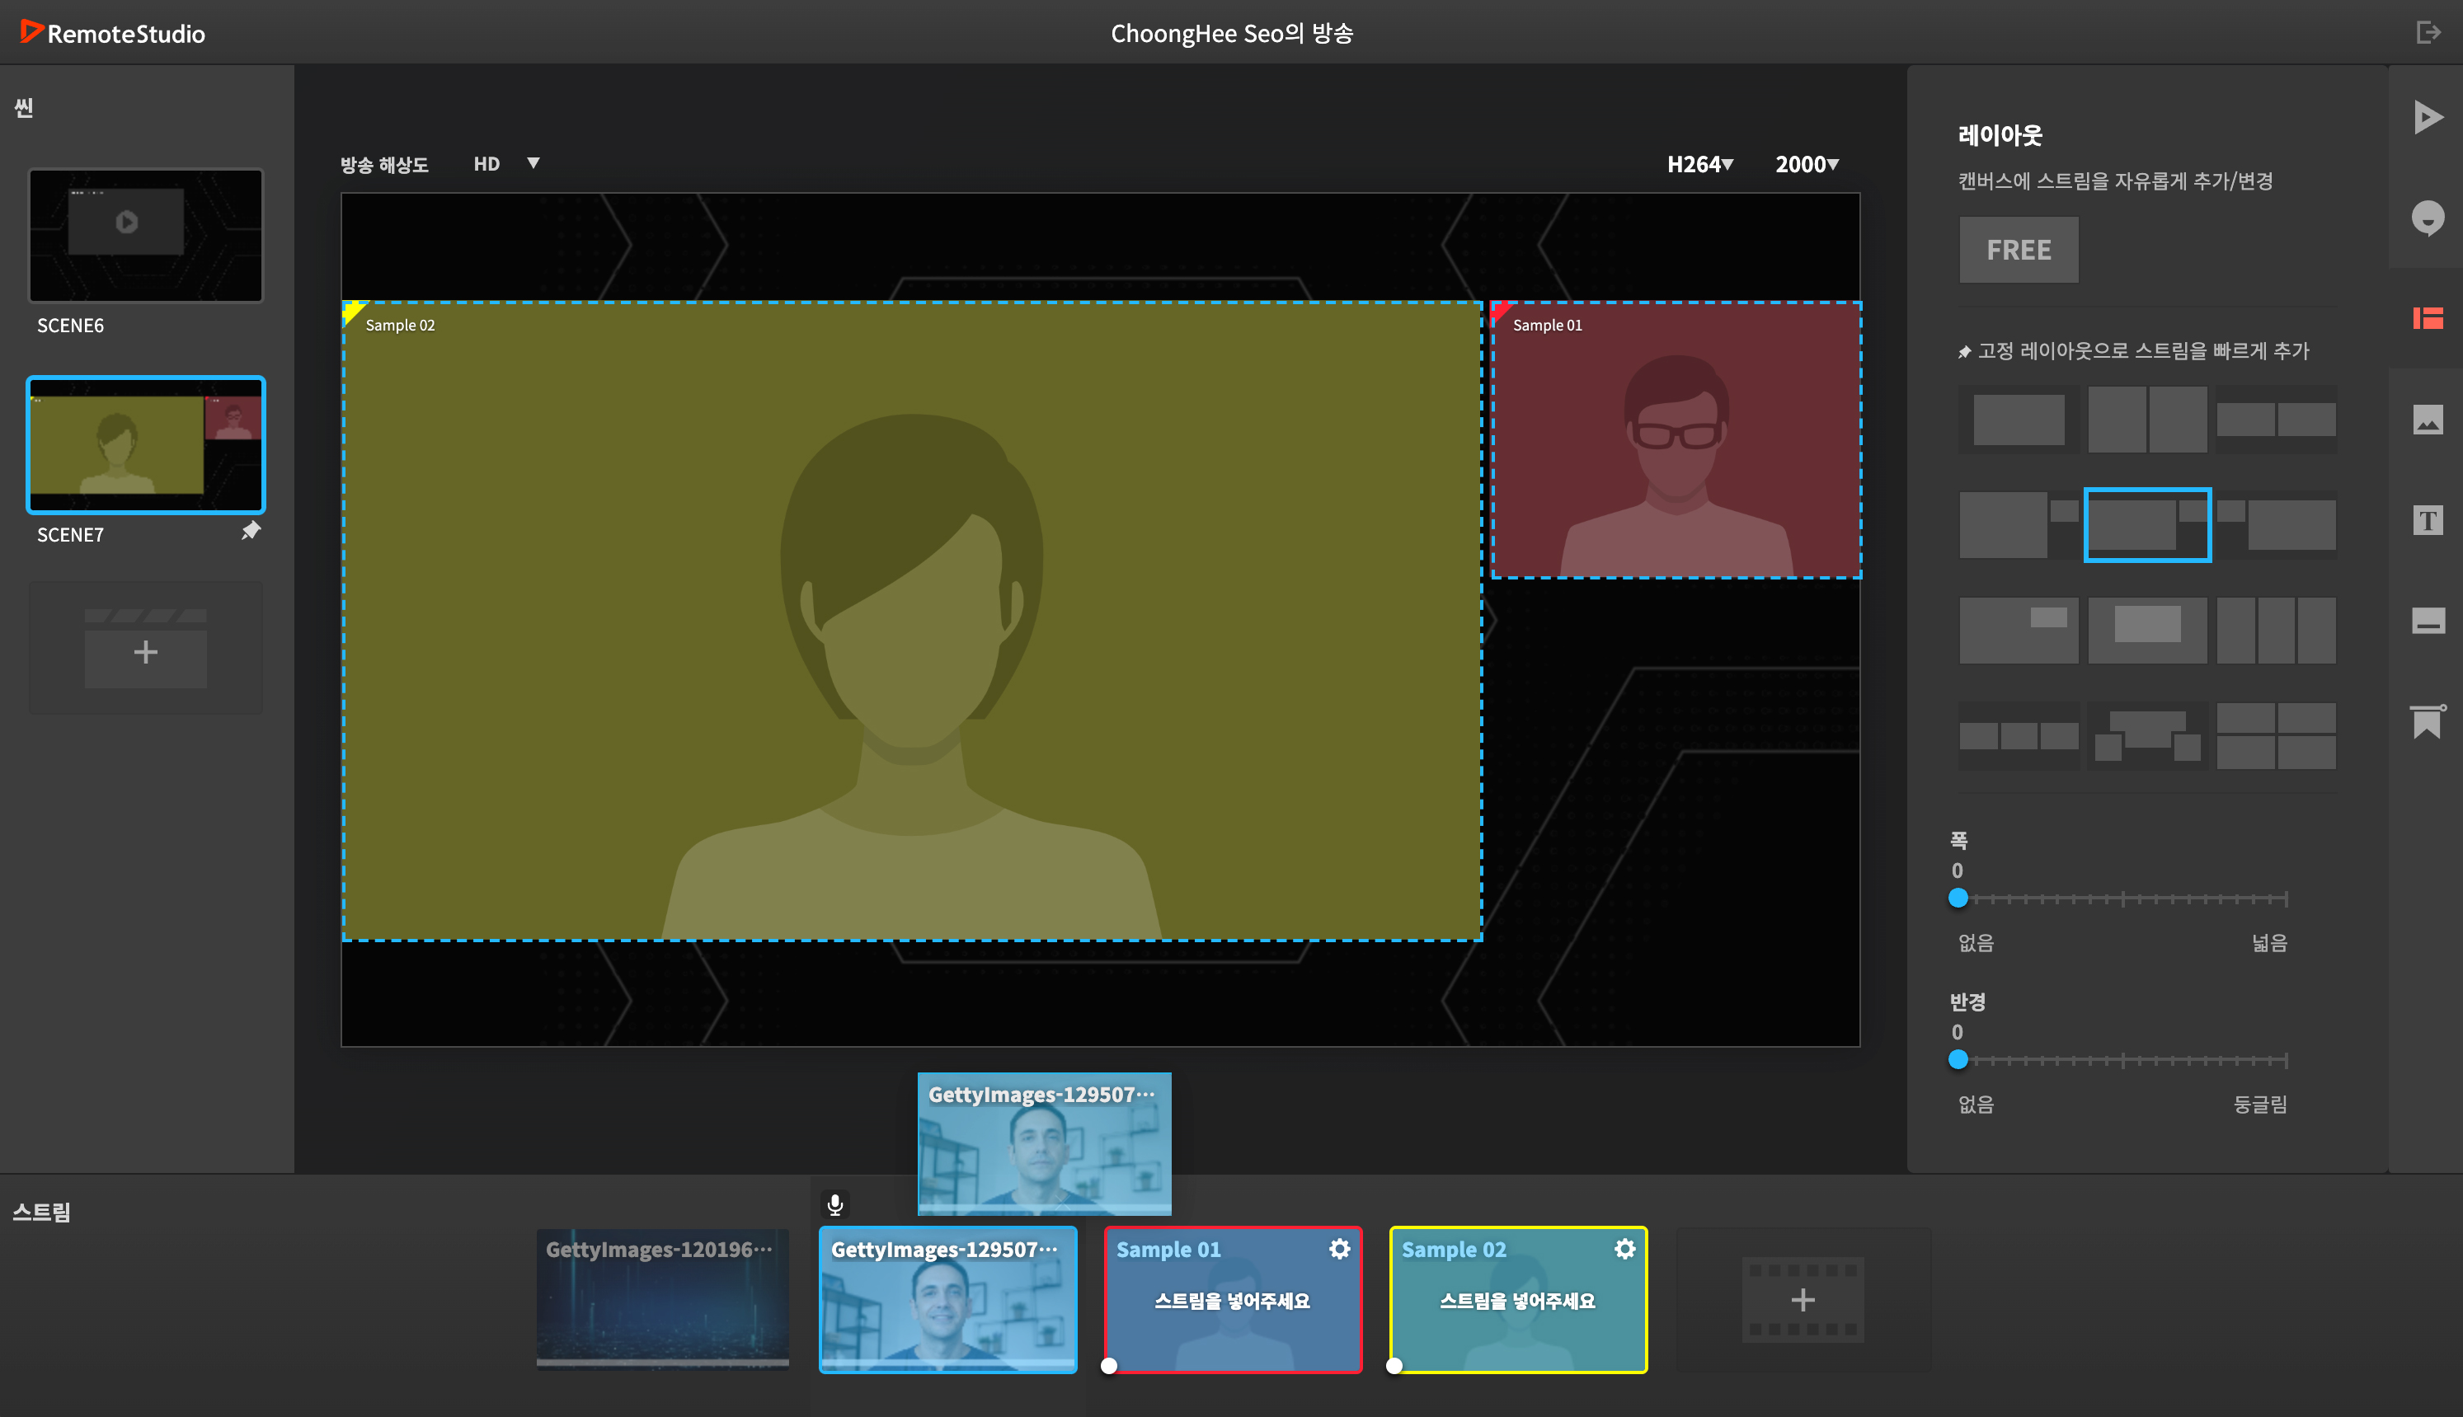Click the exit icon at top right
This screenshot has width=2463, height=1417.
click(x=2428, y=31)
